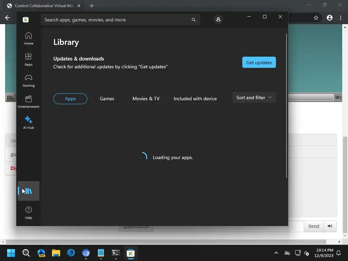Image resolution: width=348 pixels, height=261 pixels.
Task: Open the notification bell
Action: [x=338, y=253]
